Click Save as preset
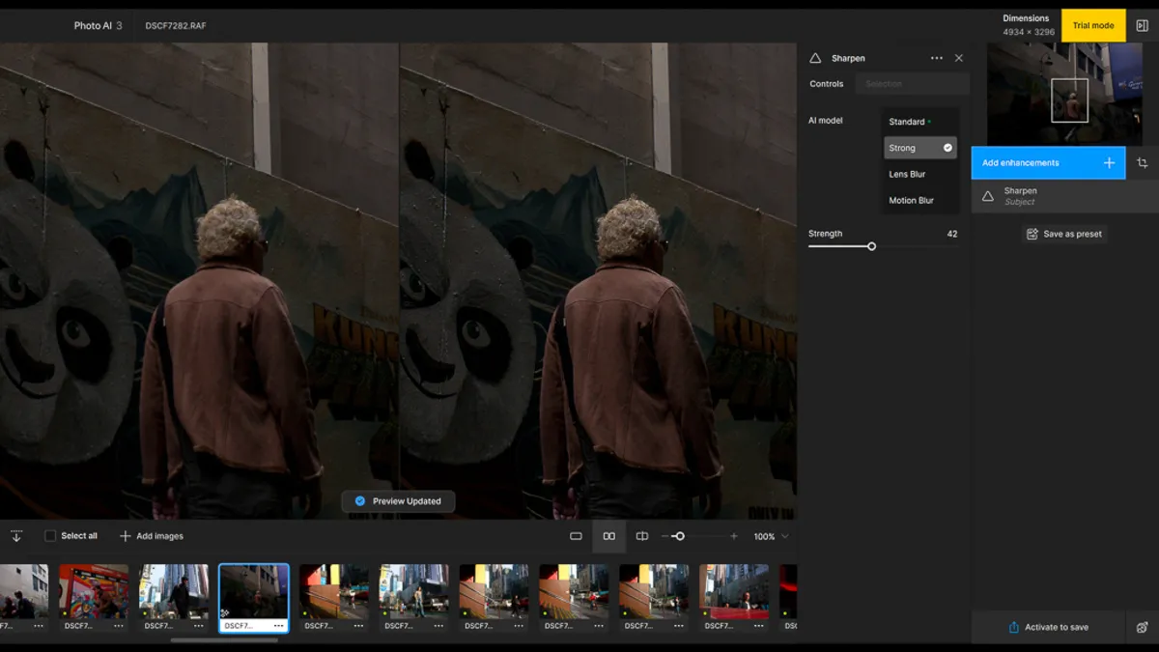 click(x=1063, y=233)
